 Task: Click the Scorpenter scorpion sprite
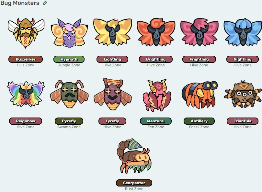[x=134, y=156]
